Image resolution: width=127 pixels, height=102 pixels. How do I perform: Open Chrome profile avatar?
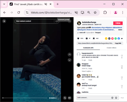(116, 13)
